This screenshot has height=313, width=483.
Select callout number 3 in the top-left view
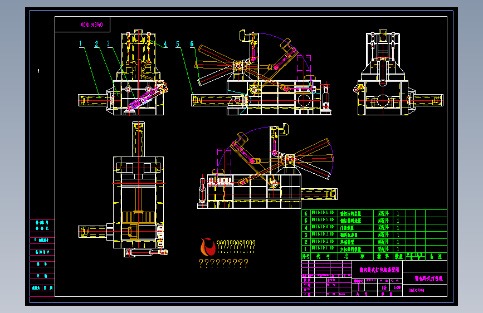[x=109, y=43]
